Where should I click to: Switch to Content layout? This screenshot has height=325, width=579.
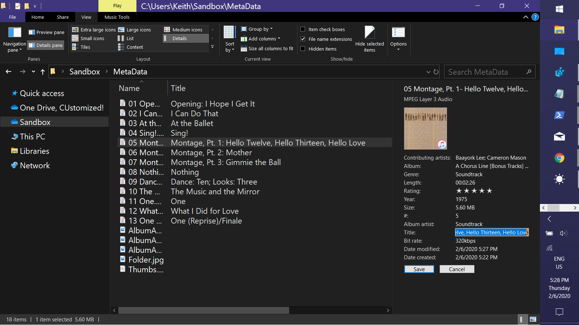[x=131, y=47]
